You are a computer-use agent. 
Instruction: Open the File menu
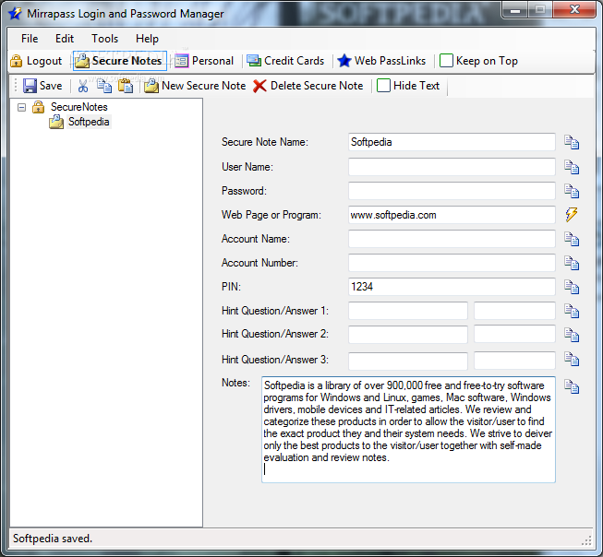point(30,39)
